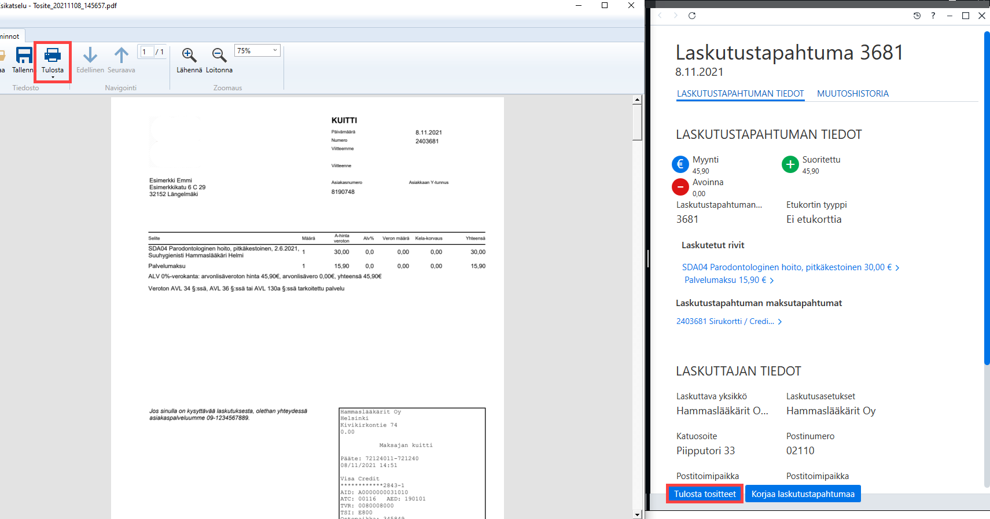Switch to Muutoshistoria tab
Viewport: 990px width, 519px height.
click(853, 94)
